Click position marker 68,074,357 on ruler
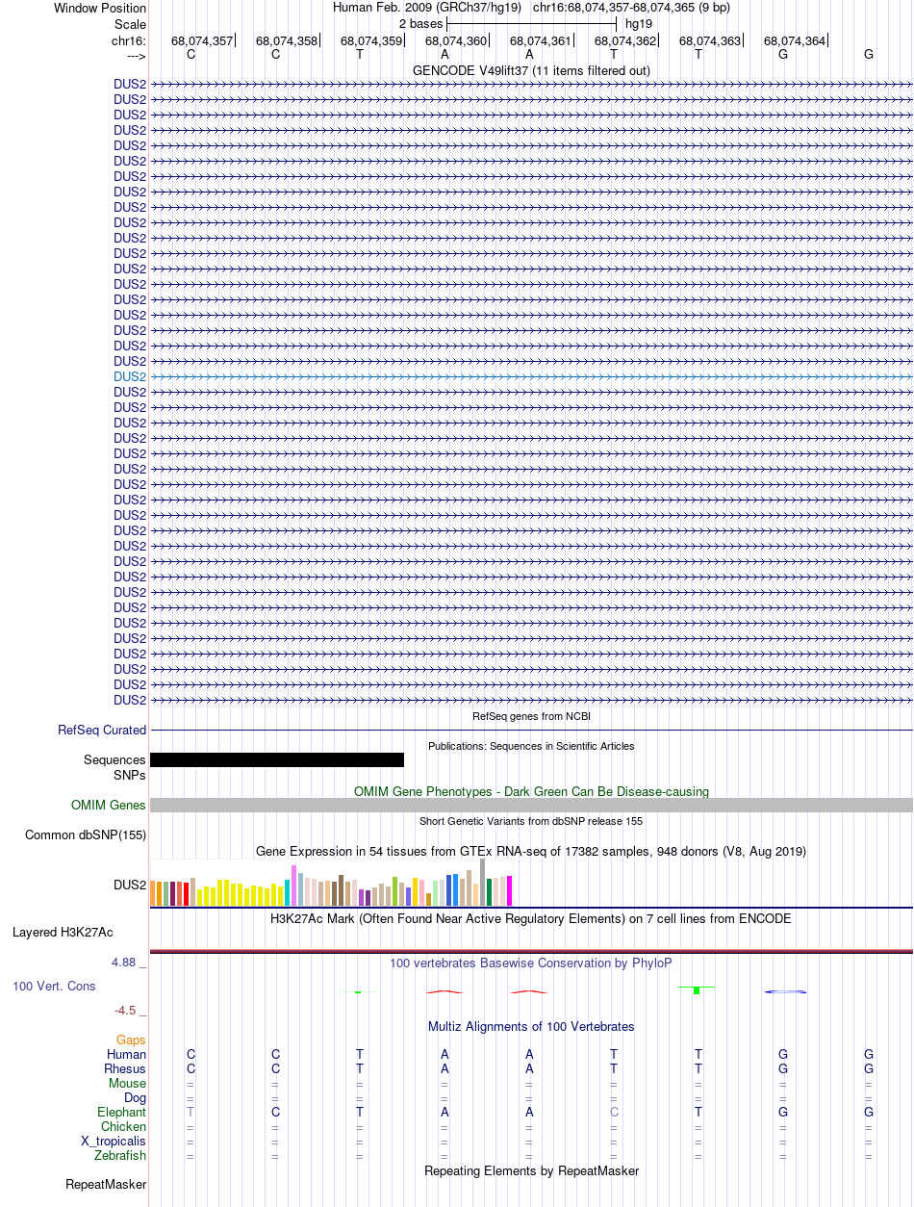Screen dimensions: 914x1207 (202, 40)
